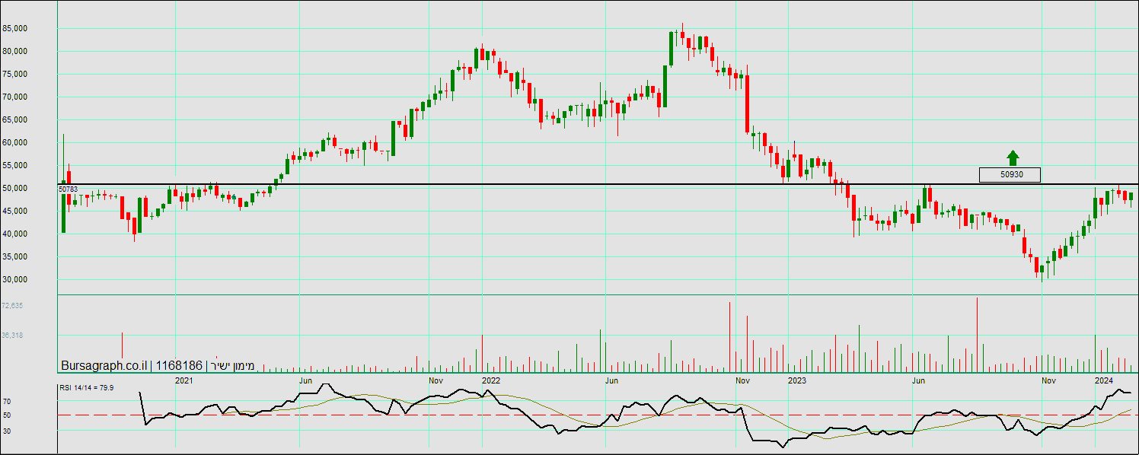Click the Jun label between 2023 and 2024
This screenshot has width=1139, height=455.
click(x=919, y=380)
